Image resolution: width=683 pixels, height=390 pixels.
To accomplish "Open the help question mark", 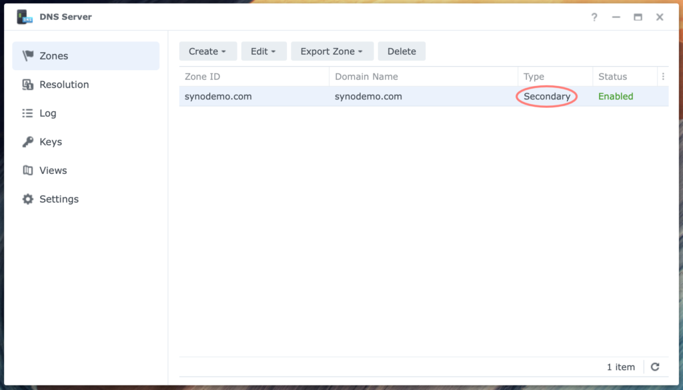I will pos(594,17).
